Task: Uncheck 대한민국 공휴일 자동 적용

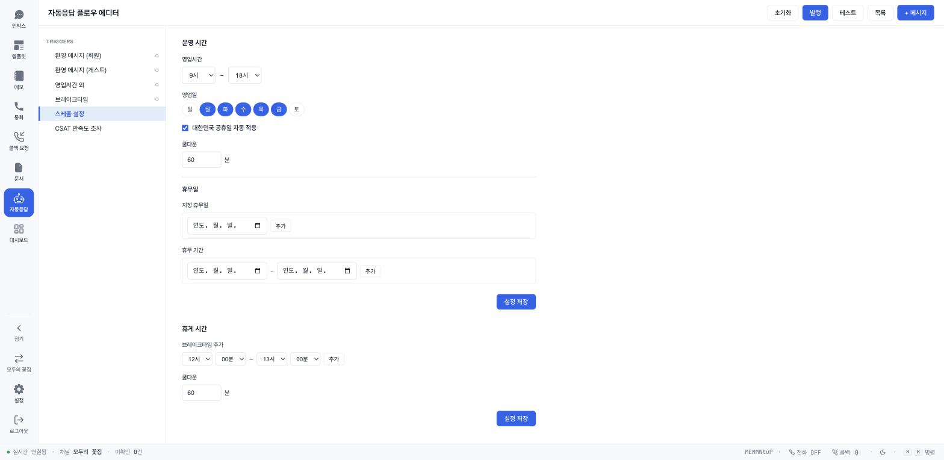Action: coord(185,128)
